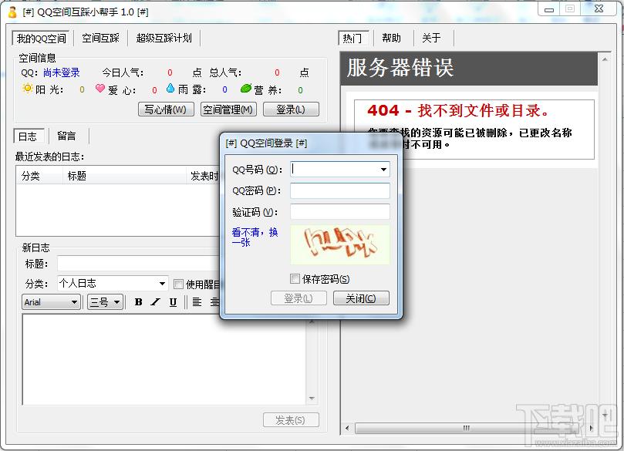Click inside the log content editor area
This screenshot has height=451, width=624.
tap(164, 359)
